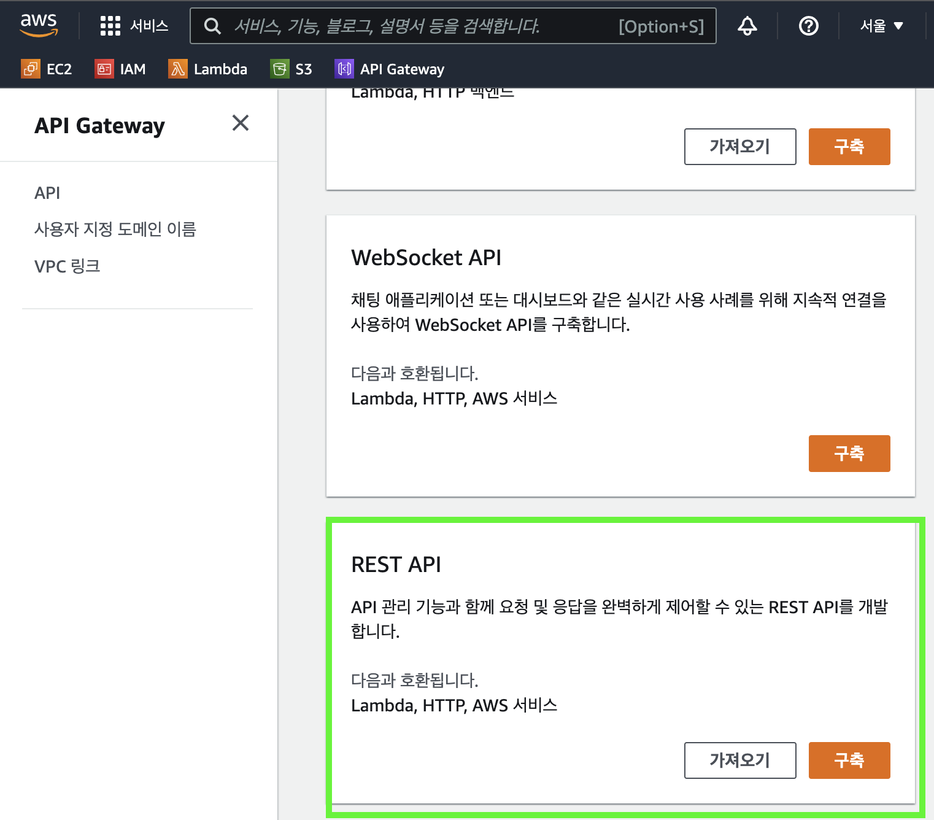Close the API Gateway side panel

(241, 123)
